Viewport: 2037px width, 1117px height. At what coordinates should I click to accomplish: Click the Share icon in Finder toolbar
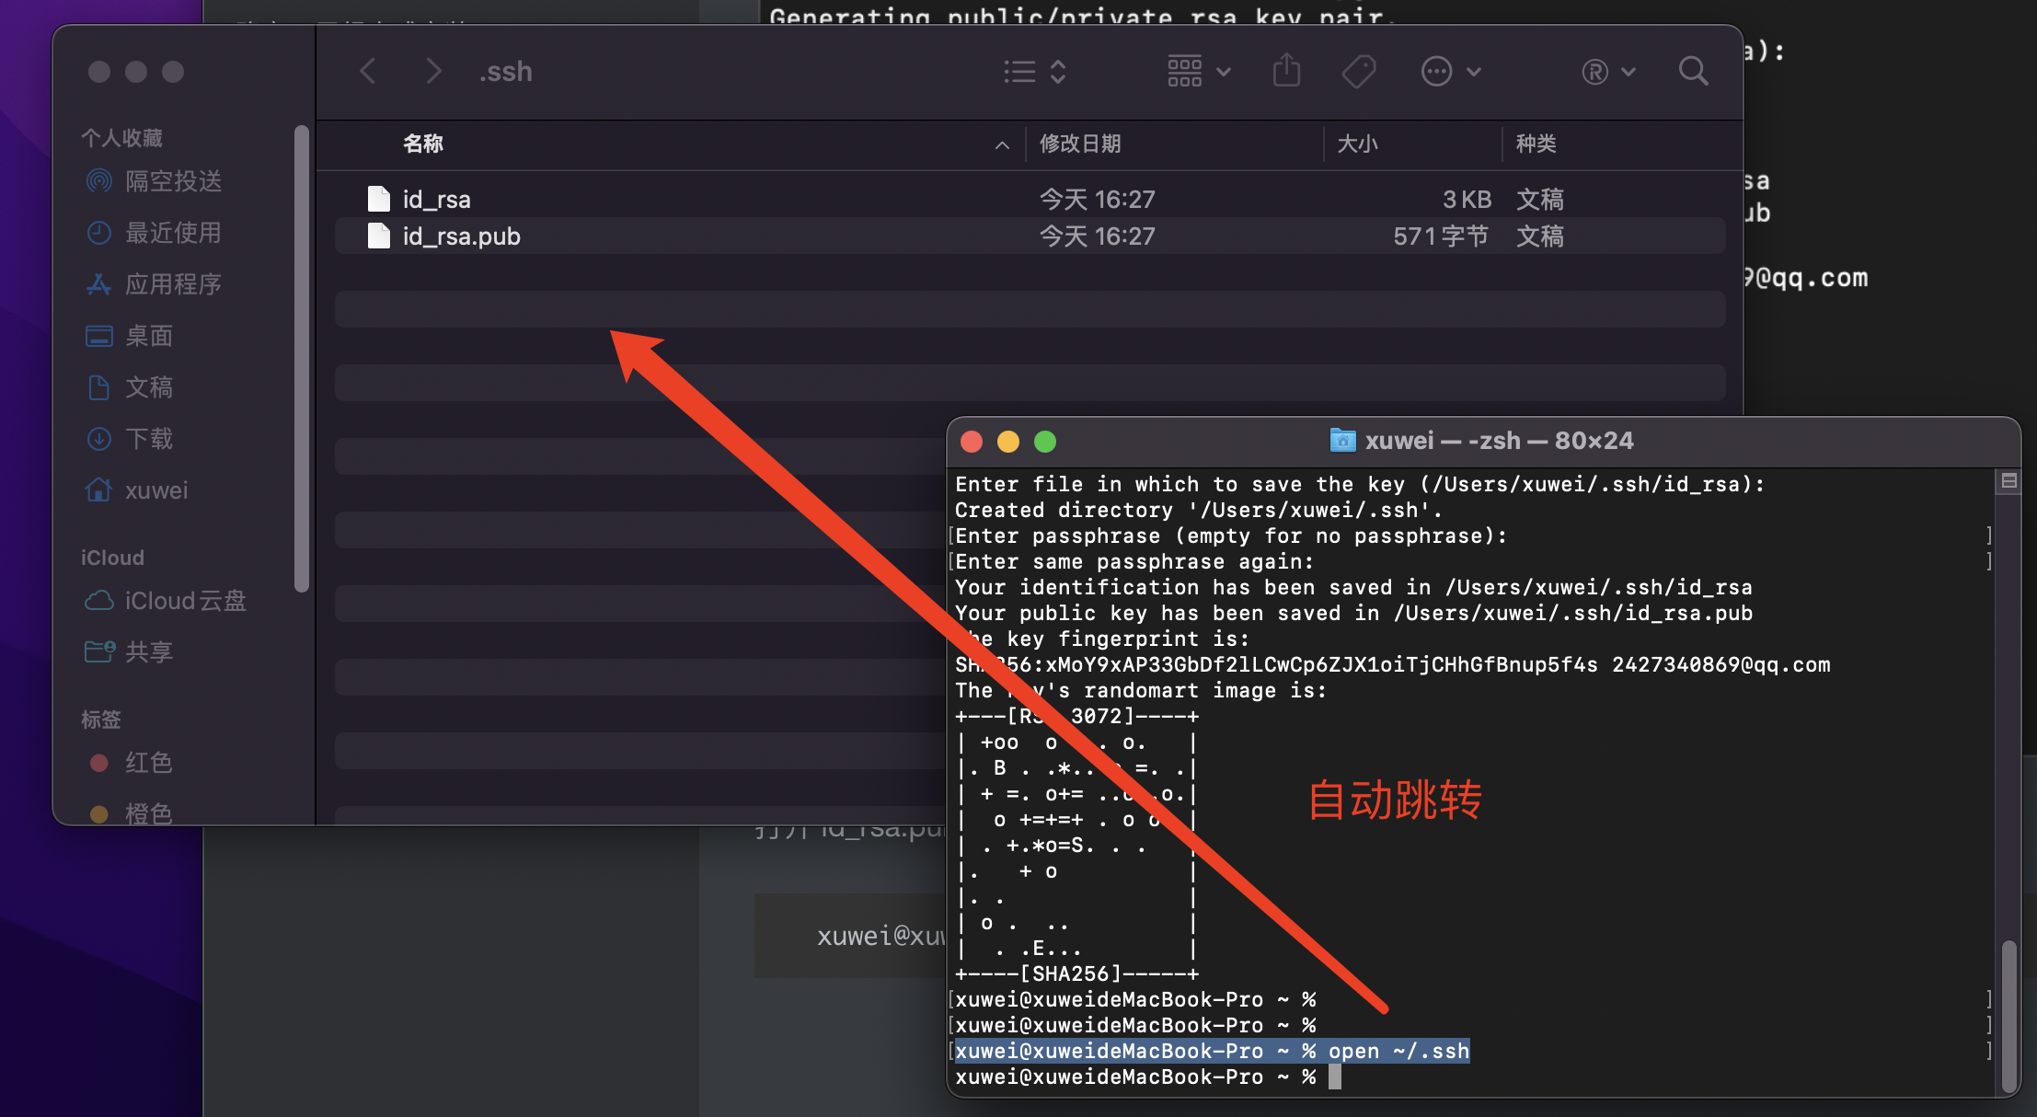[x=1286, y=71]
